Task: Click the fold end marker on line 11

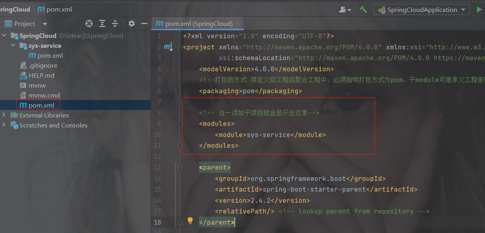Action: tap(180, 146)
